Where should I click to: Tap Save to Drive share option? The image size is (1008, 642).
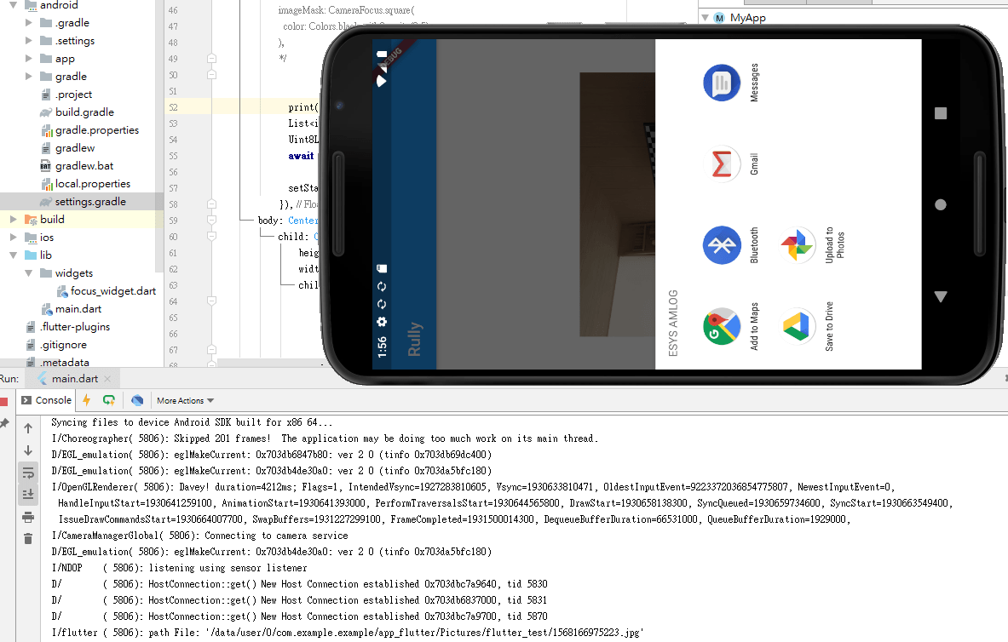pyautogui.click(x=798, y=326)
